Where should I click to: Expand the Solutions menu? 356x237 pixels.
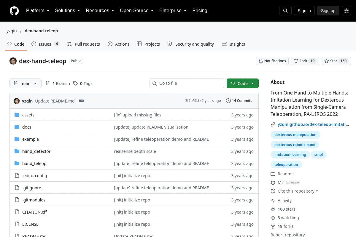68,11
